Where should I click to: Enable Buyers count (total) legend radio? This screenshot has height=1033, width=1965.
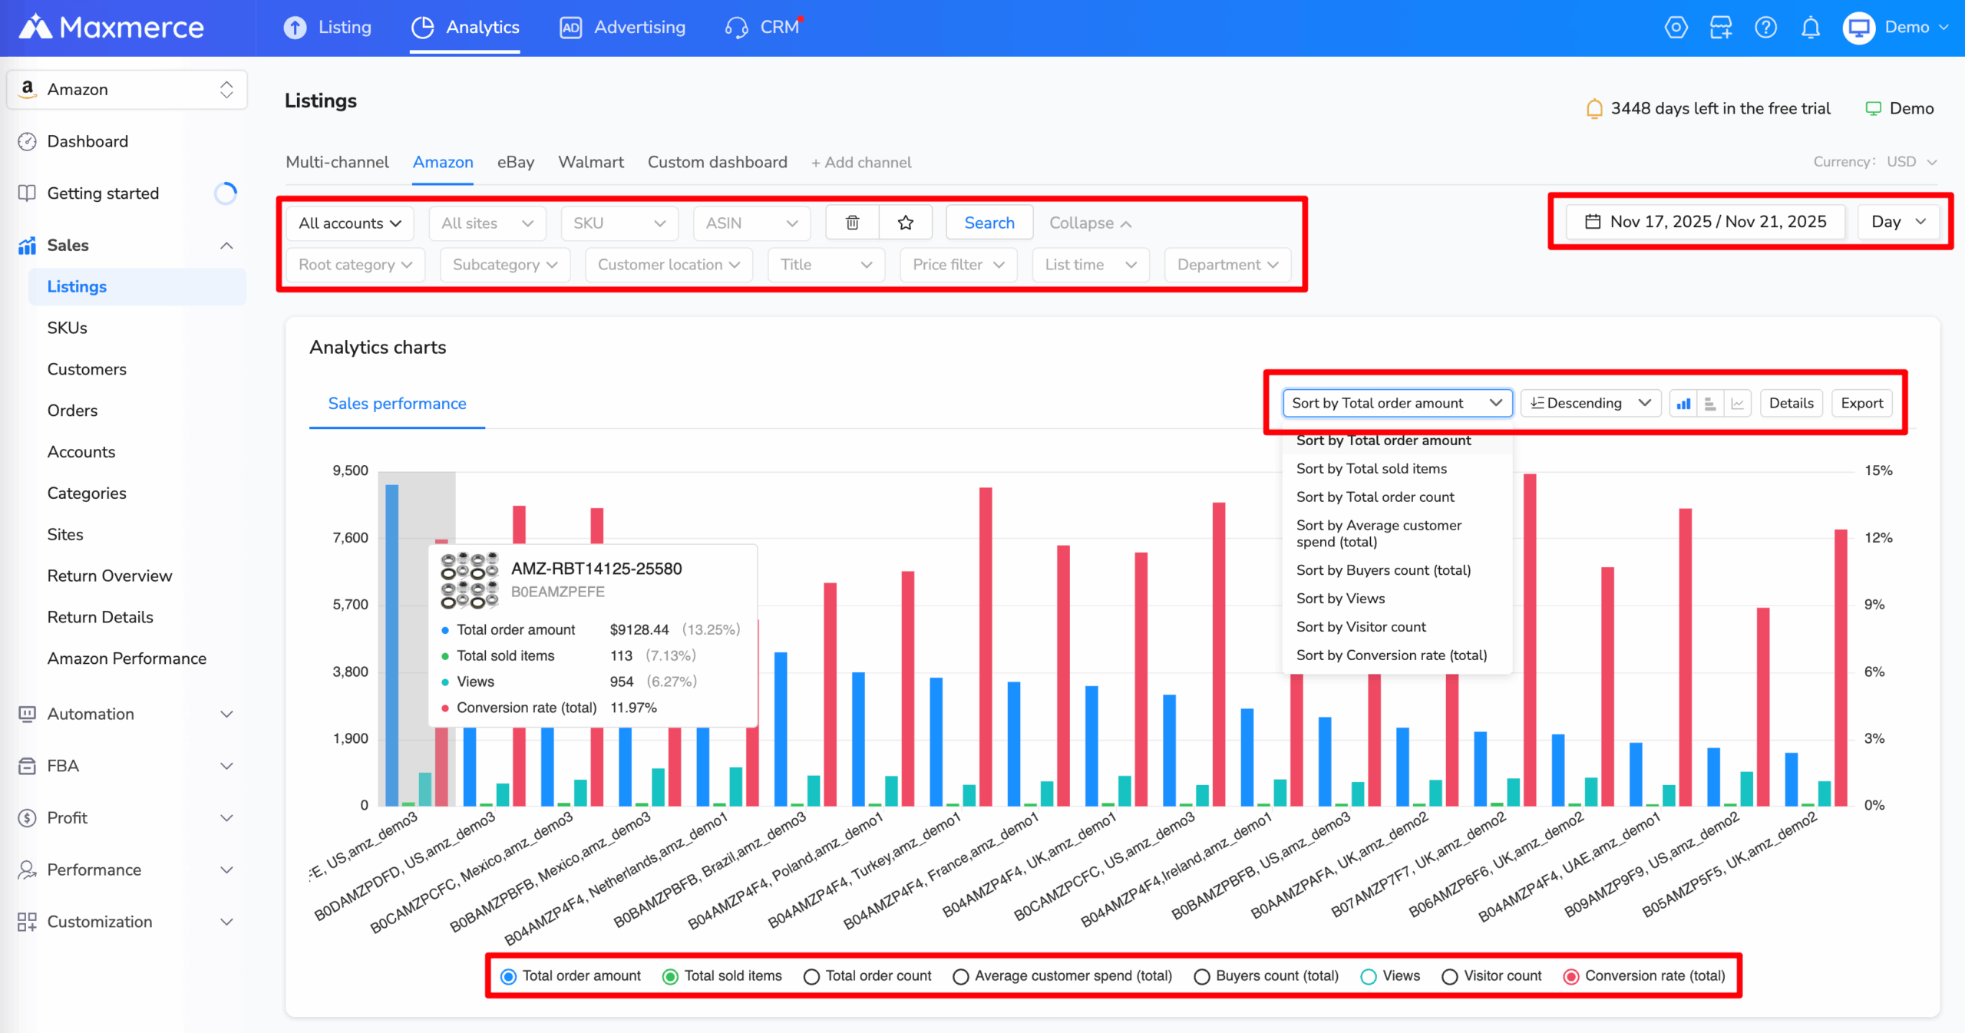click(x=1202, y=976)
